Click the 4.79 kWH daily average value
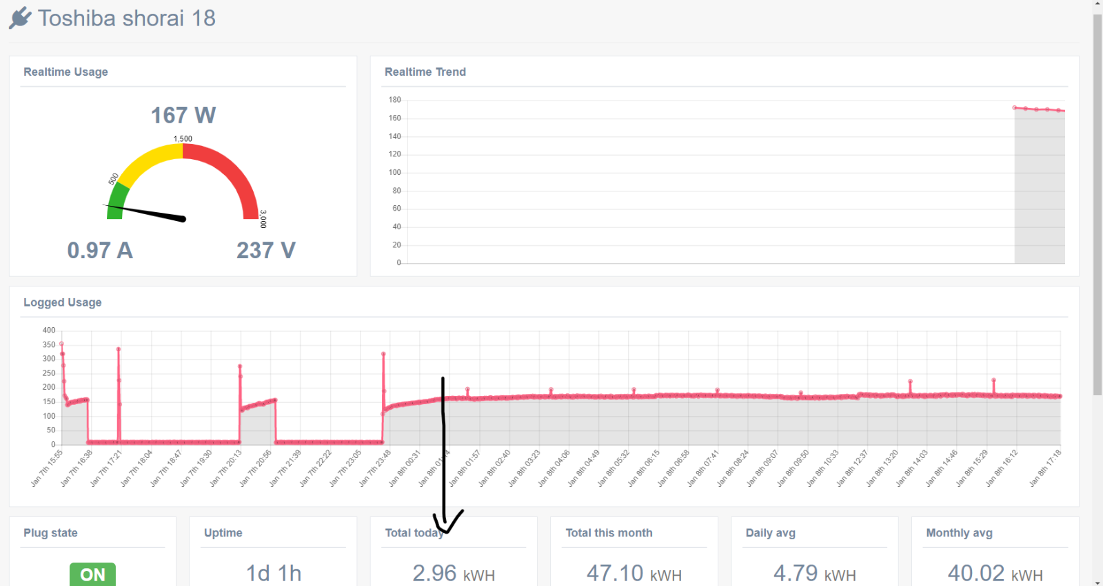 [815, 573]
